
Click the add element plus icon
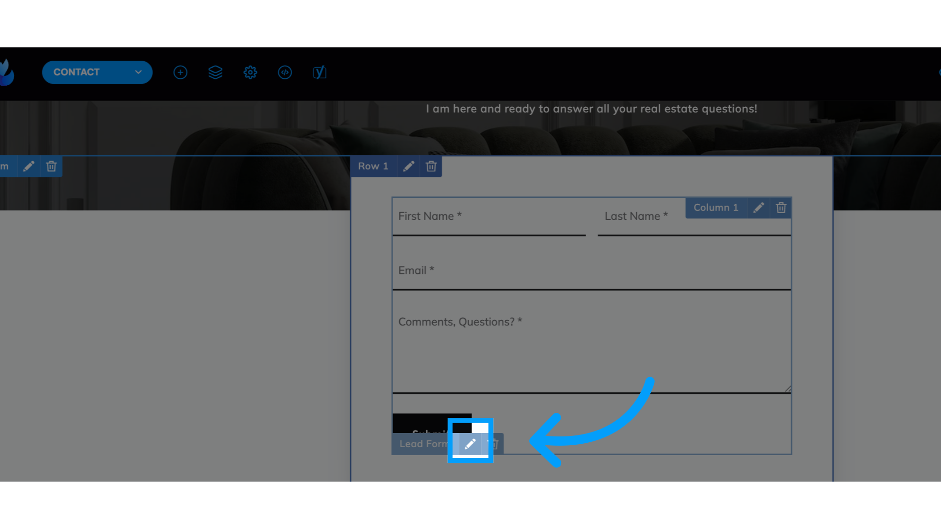coord(180,72)
